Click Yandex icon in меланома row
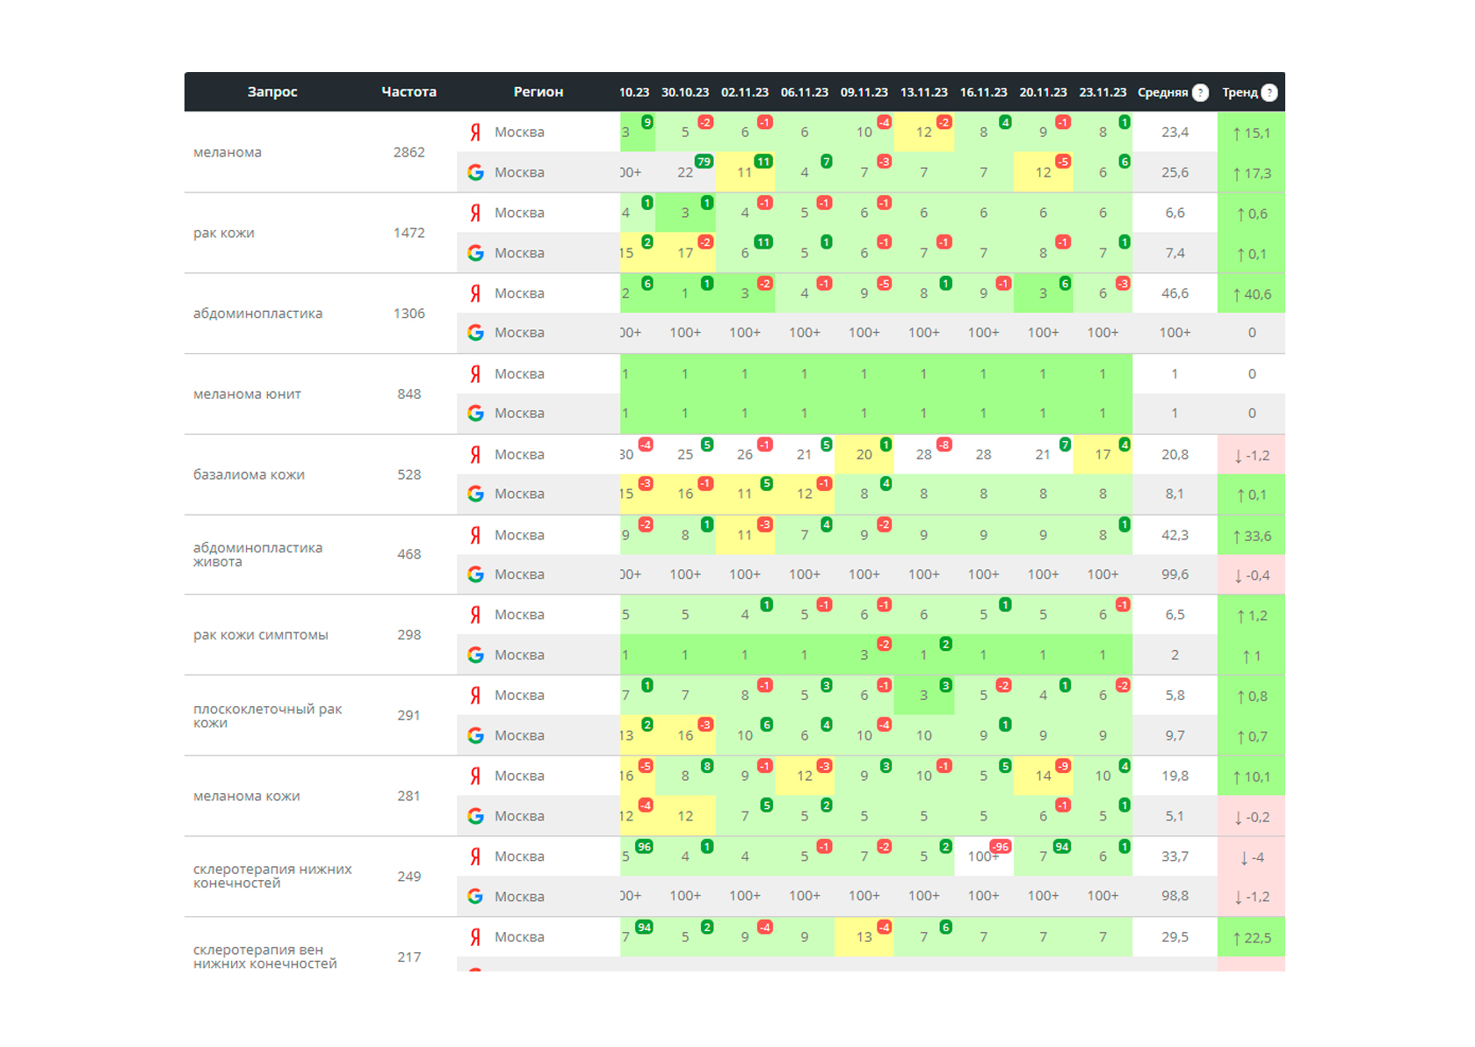 (475, 132)
